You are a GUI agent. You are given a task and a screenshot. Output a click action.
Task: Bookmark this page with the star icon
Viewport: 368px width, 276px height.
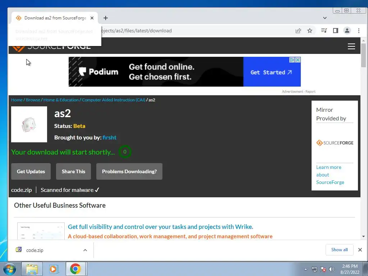pos(310,31)
